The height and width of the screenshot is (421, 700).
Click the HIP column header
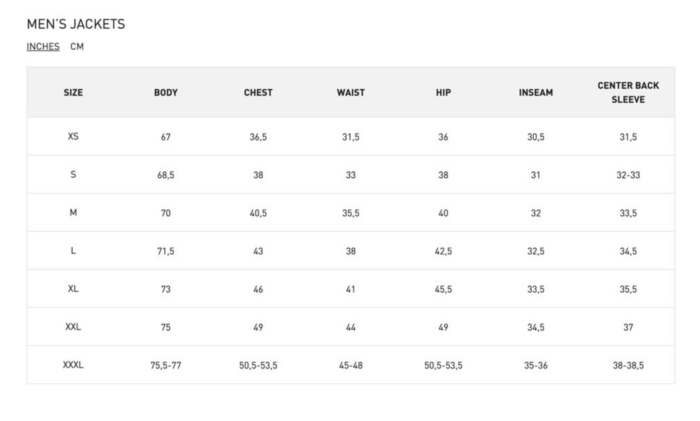pyautogui.click(x=443, y=92)
